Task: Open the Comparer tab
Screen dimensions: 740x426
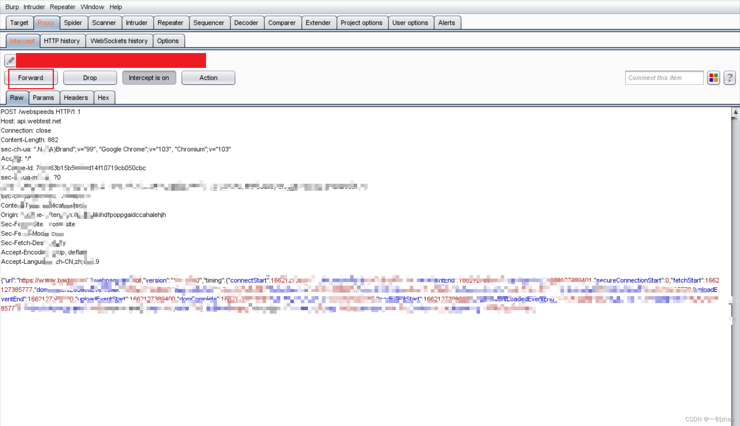Action: 282,23
